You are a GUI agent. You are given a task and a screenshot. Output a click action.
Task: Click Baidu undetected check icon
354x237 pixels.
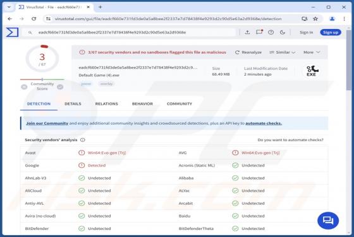point(235,216)
